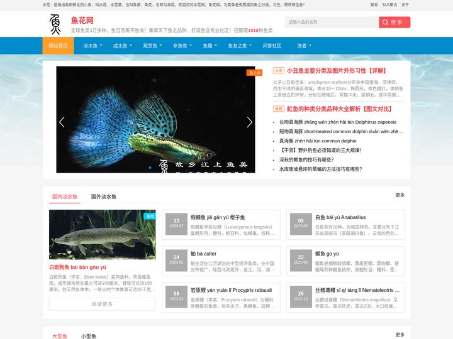Click date box 08 2023-02
The image size is (453, 339).
pos(176,297)
